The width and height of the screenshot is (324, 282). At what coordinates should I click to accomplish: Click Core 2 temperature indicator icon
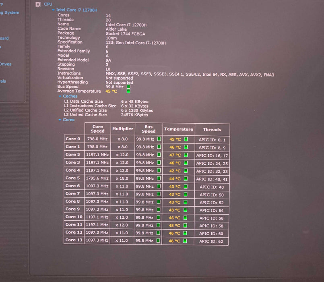point(186,155)
